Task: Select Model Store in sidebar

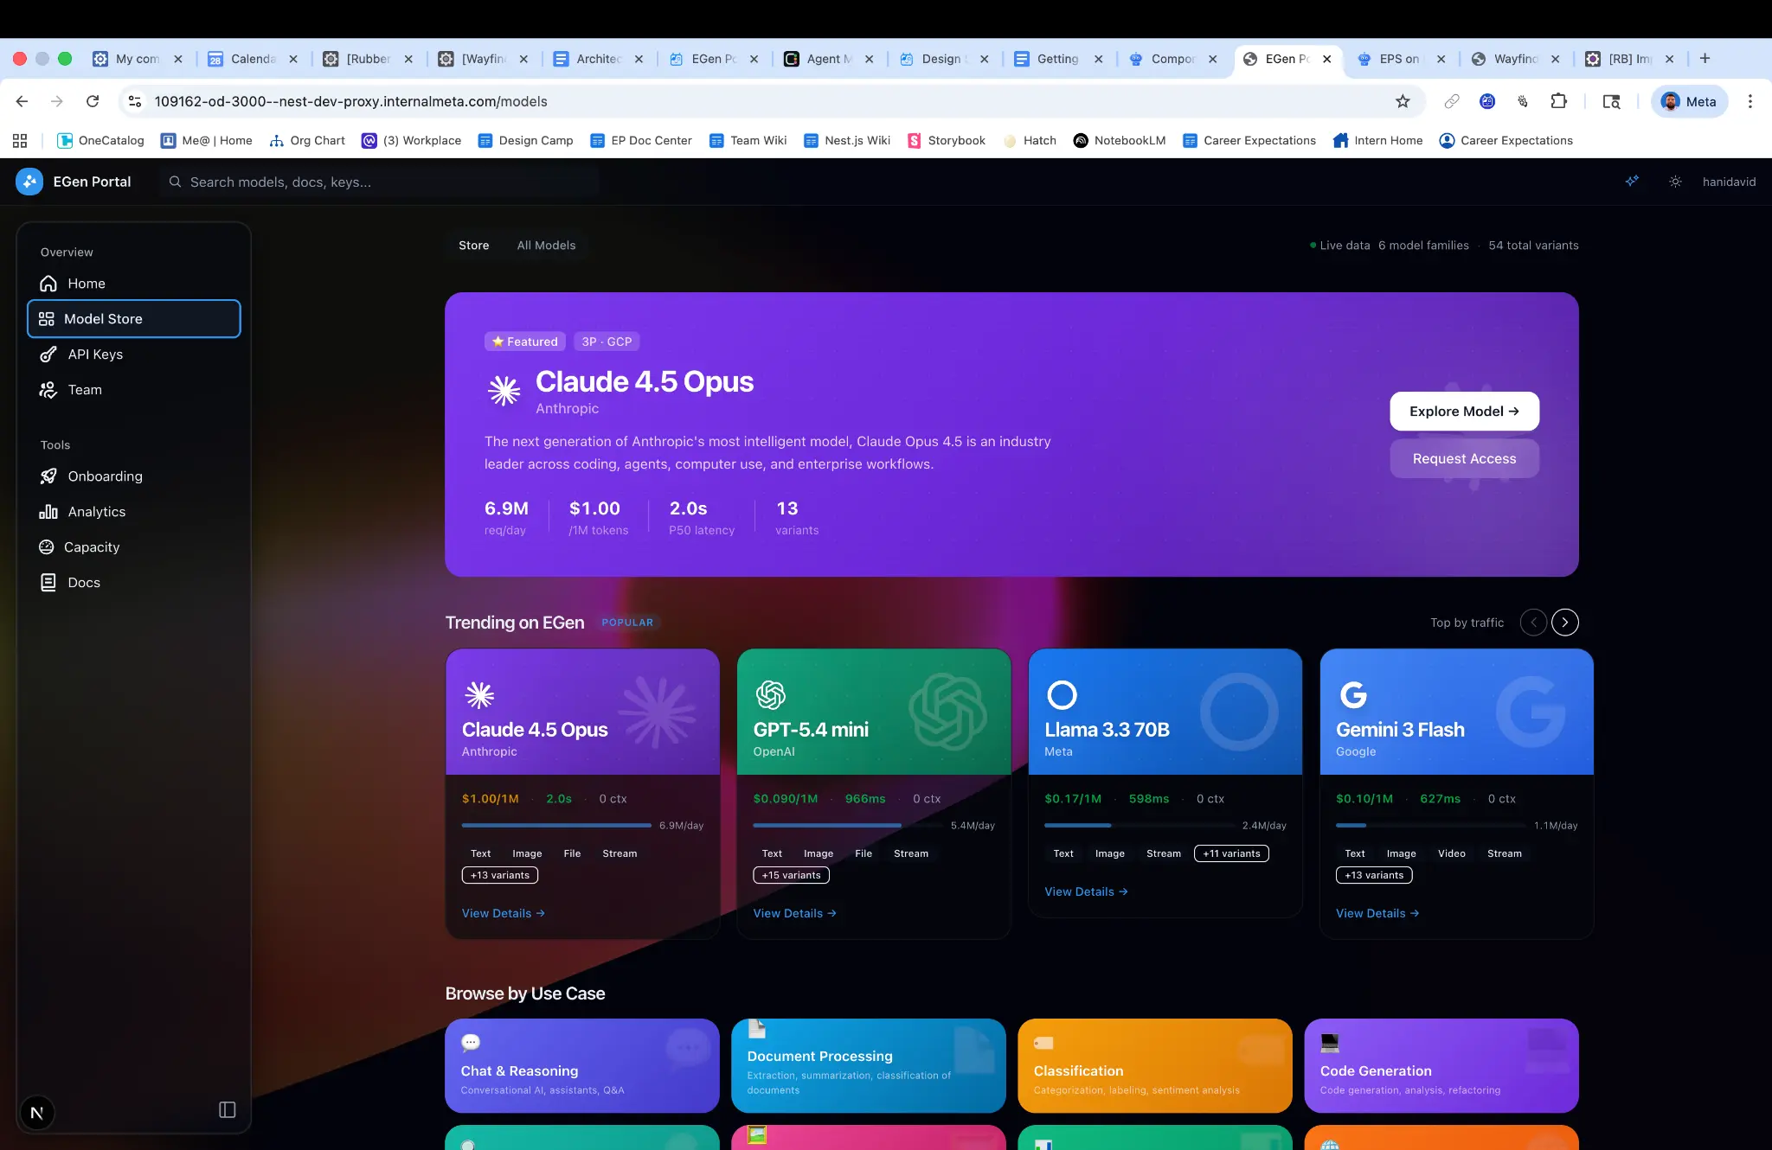Action: point(133,319)
